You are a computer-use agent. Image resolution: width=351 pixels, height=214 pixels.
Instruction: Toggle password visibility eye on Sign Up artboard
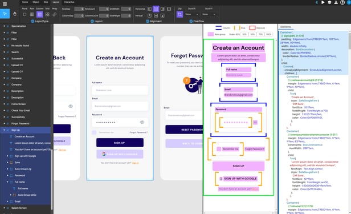(142, 122)
